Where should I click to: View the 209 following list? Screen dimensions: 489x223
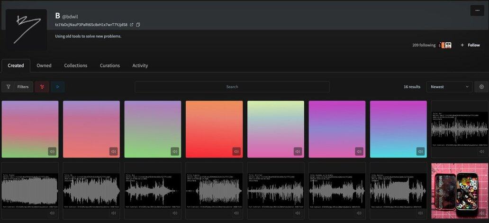424,45
